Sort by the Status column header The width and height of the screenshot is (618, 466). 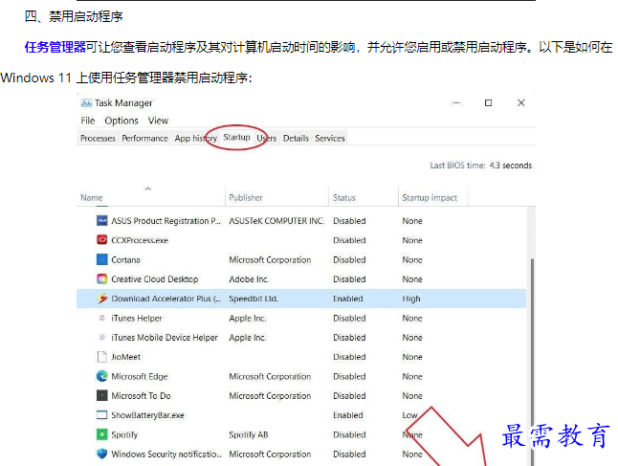pyautogui.click(x=344, y=198)
